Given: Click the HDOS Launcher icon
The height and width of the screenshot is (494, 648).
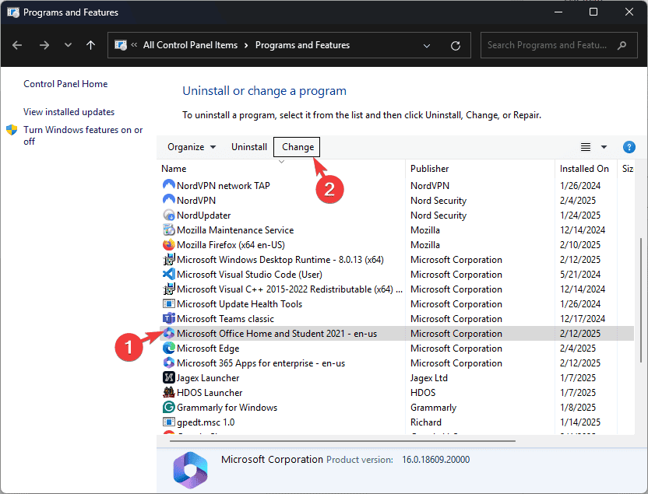Looking at the screenshot, I should coord(168,393).
